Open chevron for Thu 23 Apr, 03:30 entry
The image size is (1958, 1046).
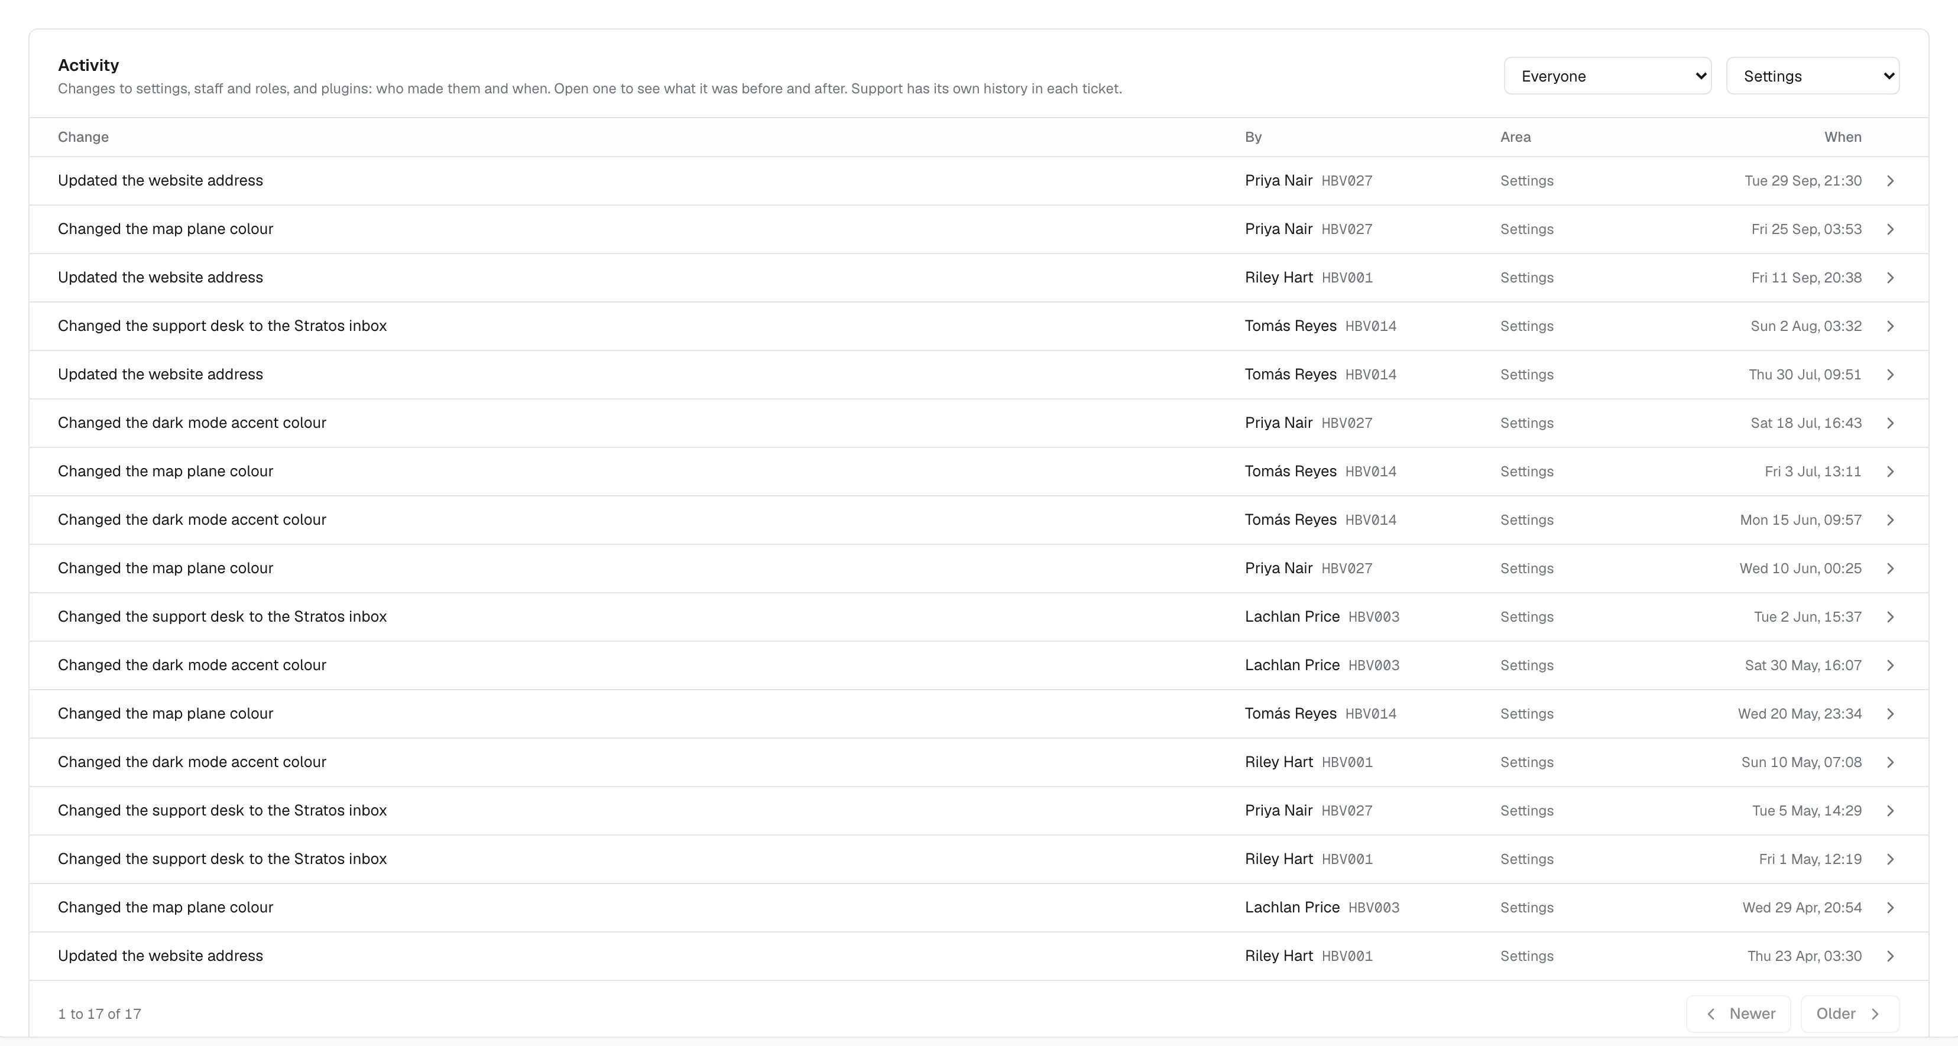pyautogui.click(x=1891, y=956)
